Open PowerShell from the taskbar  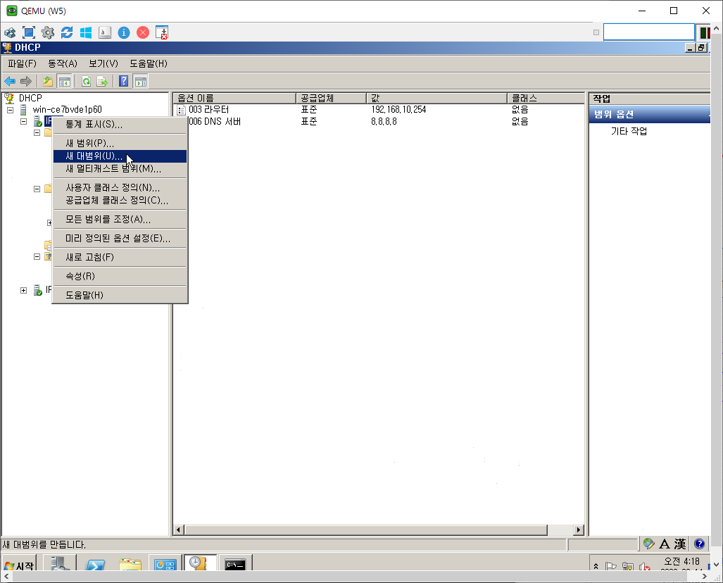[x=95, y=564]
